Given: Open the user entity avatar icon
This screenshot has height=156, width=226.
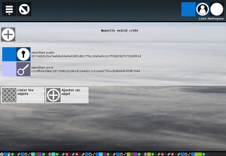Looking at the screenshot, I should (203, 9).
